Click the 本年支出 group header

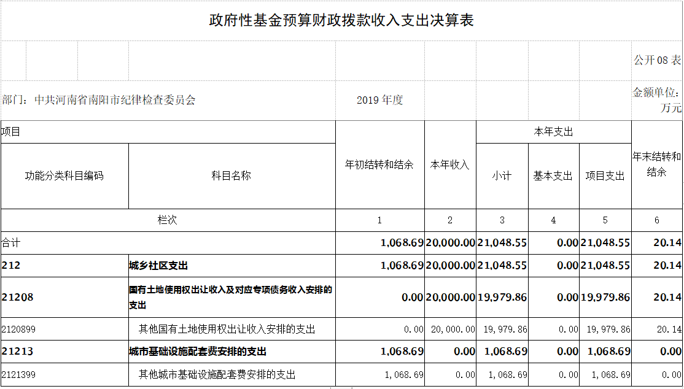click(x=553, y=132)
